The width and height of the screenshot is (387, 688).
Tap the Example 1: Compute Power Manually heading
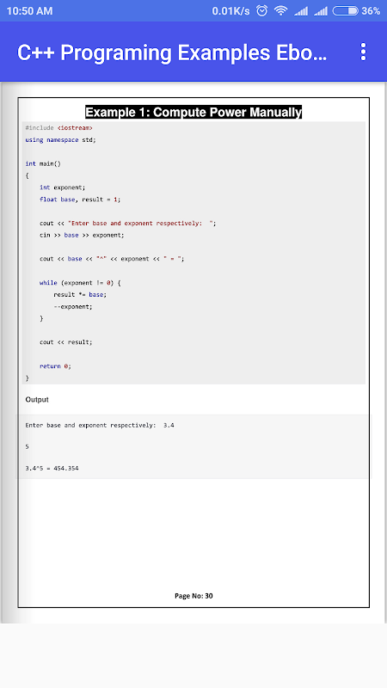click(x=193, y=113)
